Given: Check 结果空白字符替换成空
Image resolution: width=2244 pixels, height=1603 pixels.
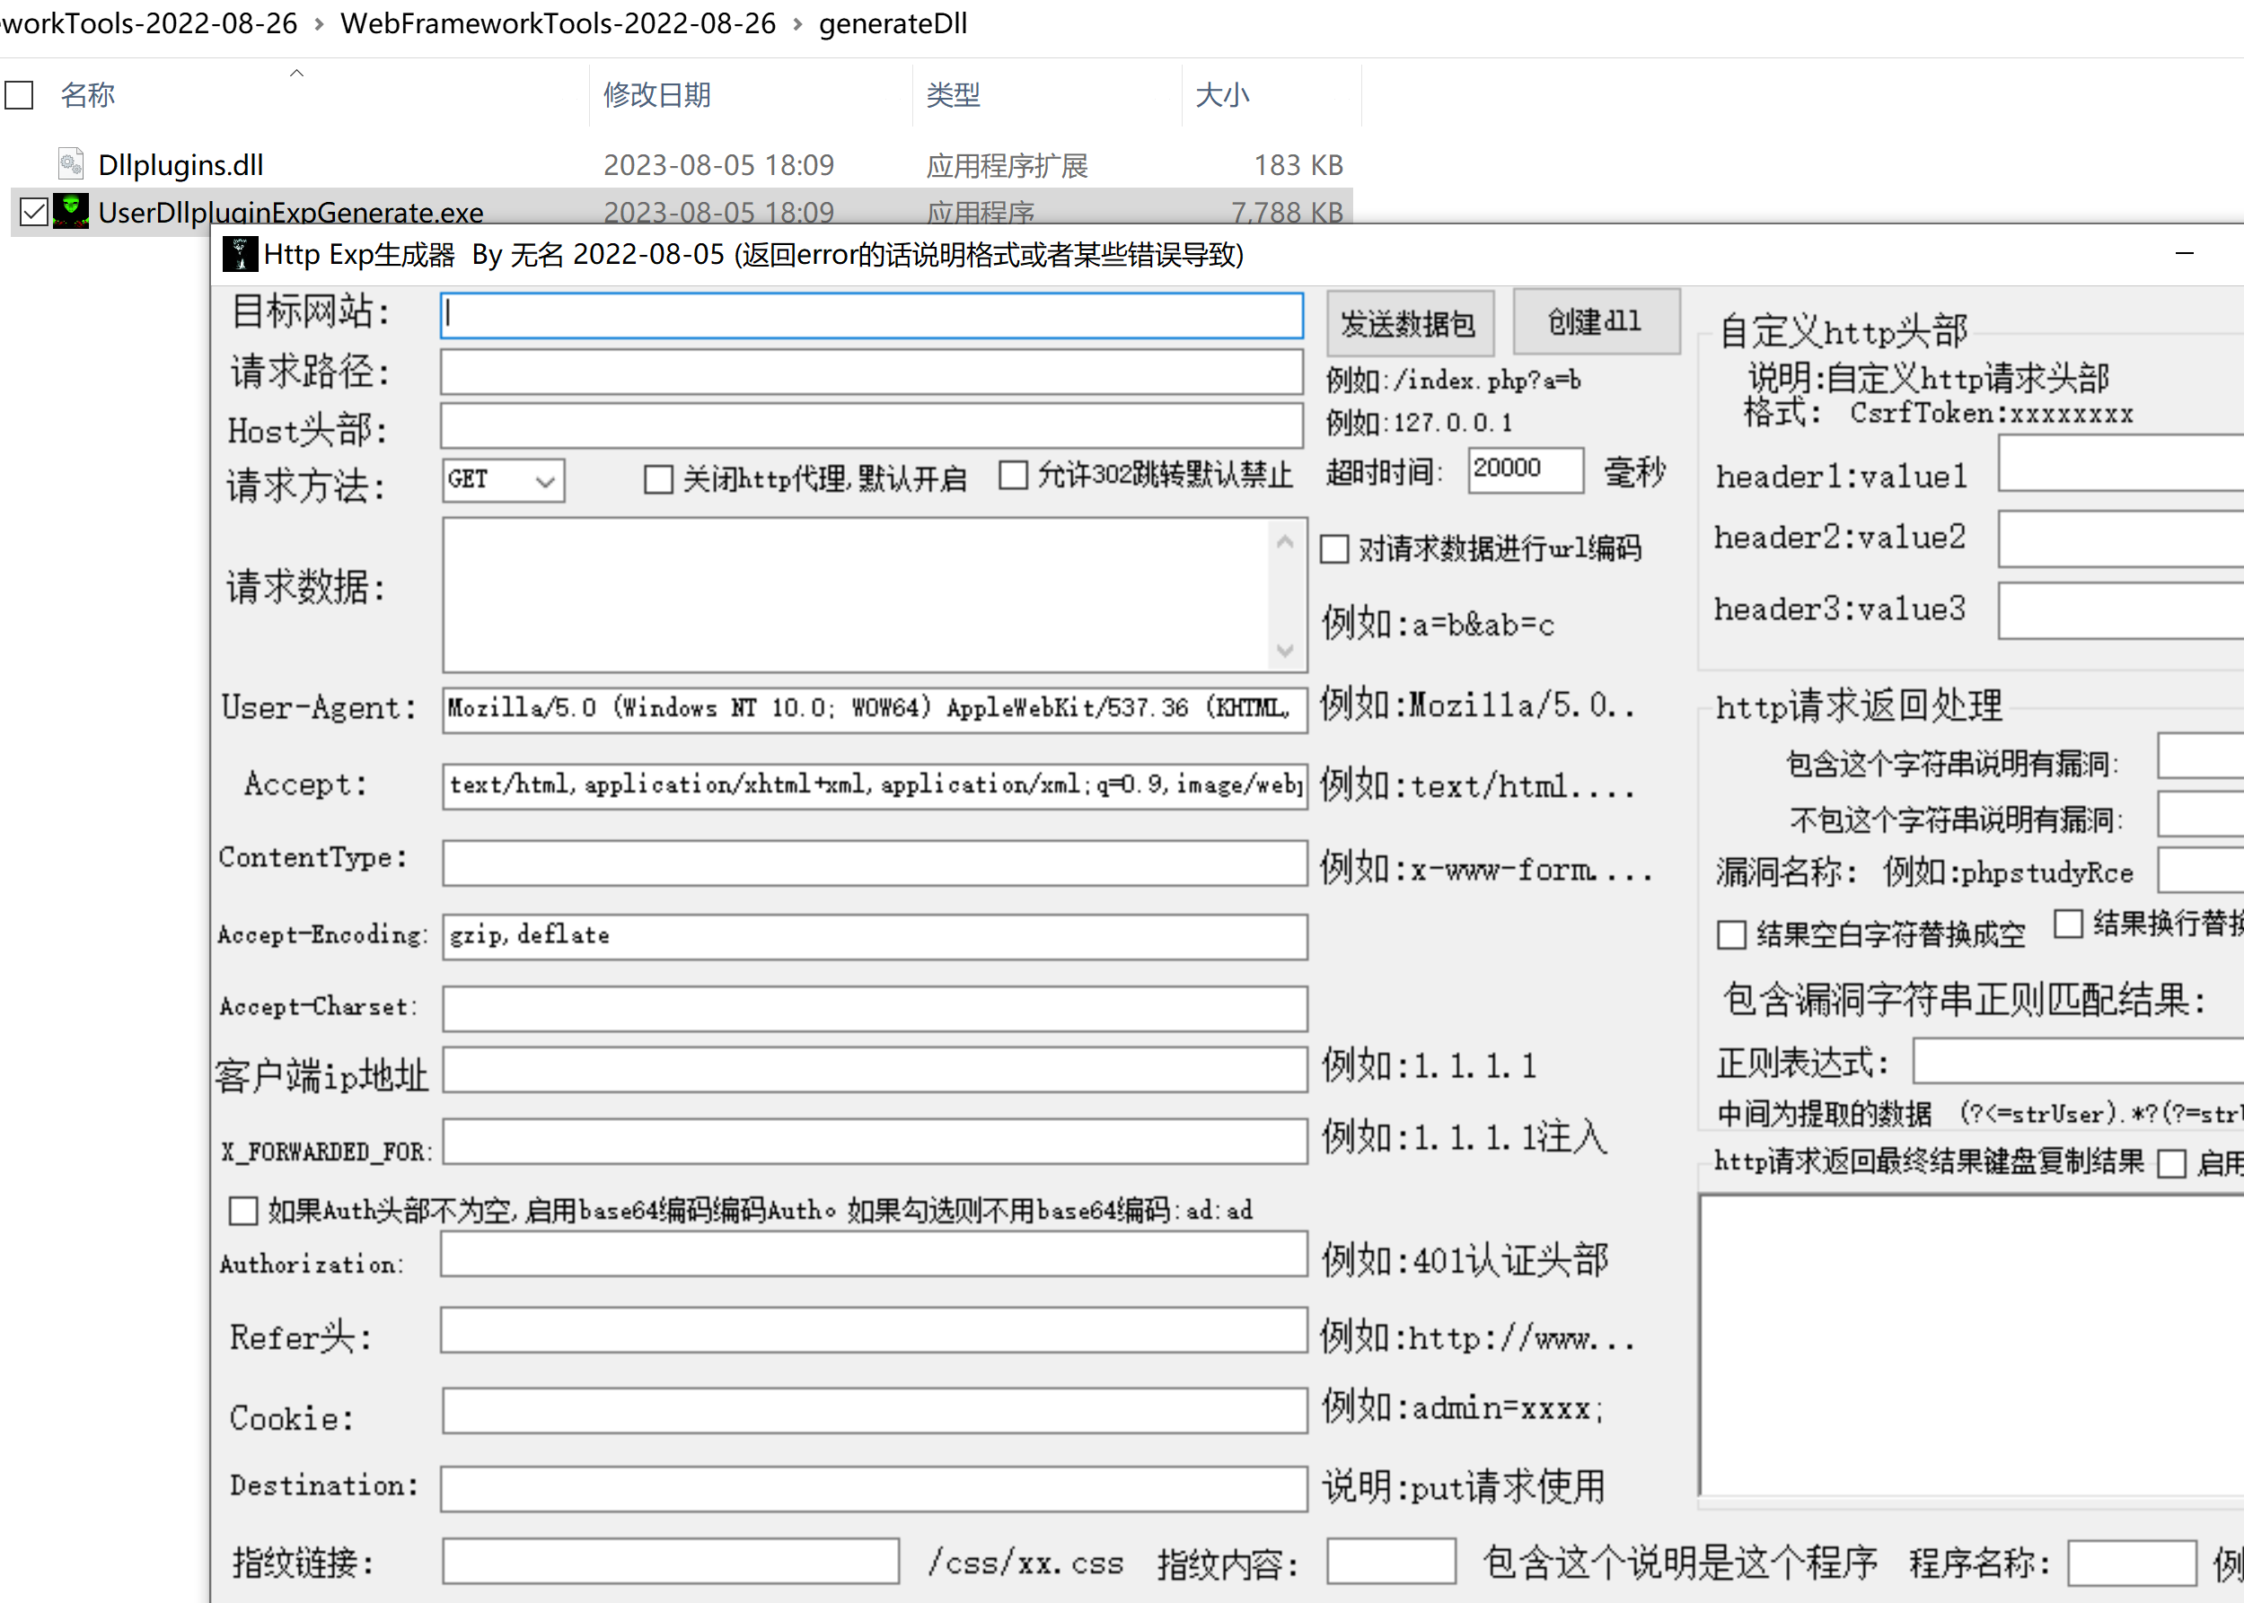Looking at the screenshot, I should pos(1731,934).
